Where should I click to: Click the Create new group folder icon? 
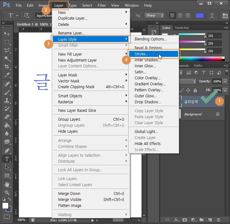(x=202, y=220)
